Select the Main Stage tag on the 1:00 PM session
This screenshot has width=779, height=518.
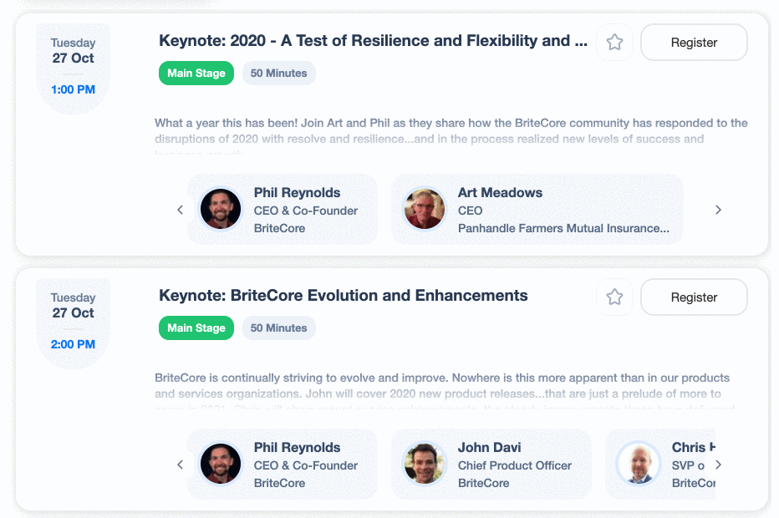196,73
